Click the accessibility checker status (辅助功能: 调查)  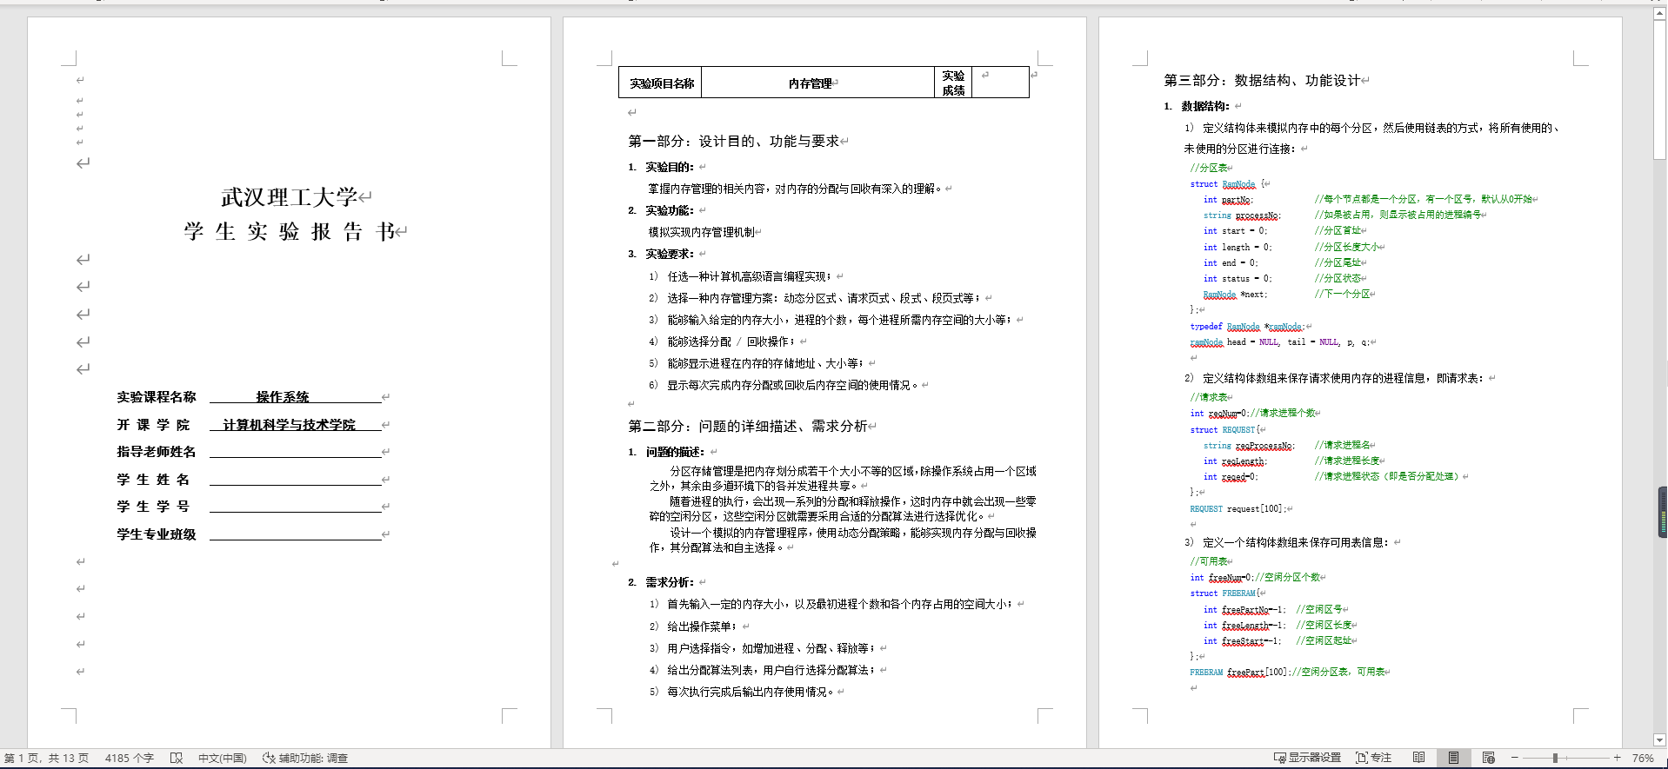point(305,758)
